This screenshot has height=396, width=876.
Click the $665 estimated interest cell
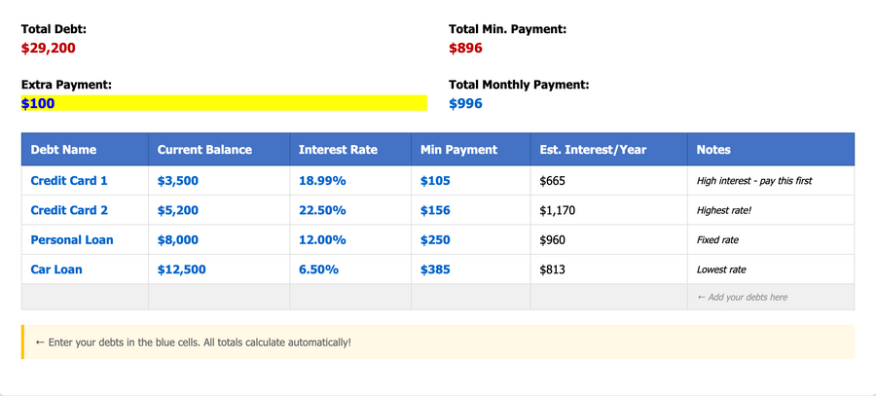pyautogui.click(x=609, y=181)
